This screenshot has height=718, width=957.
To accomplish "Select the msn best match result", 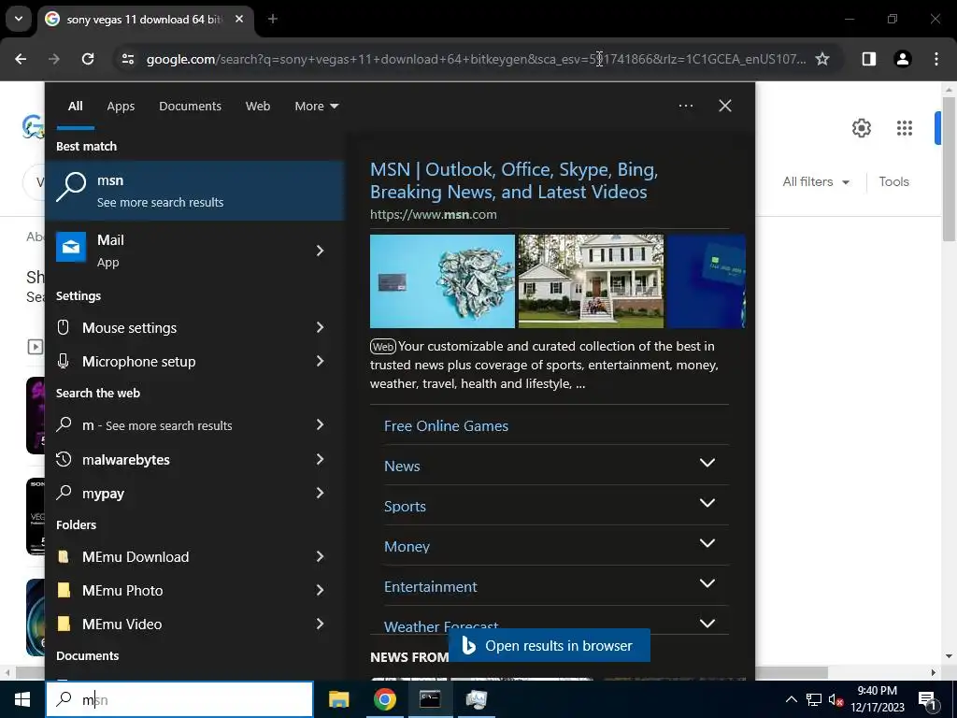I will point(194,191).
